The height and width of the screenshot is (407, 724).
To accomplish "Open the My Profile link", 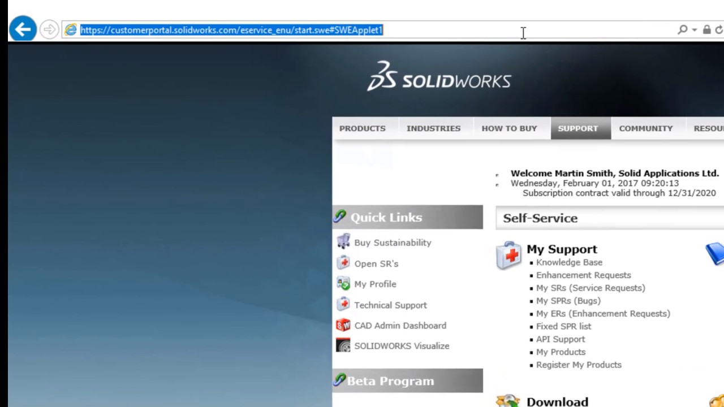I will click(375, 284).
